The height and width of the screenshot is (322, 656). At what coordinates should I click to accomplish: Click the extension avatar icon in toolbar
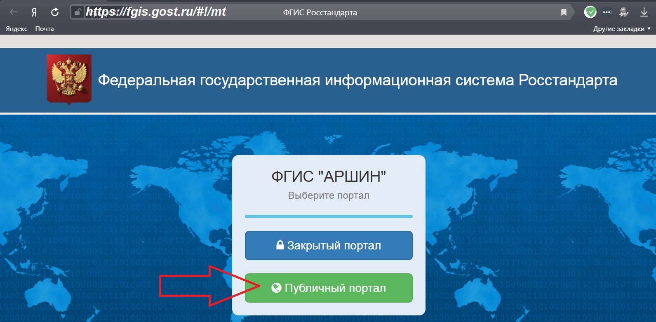(x=624, y=12)
